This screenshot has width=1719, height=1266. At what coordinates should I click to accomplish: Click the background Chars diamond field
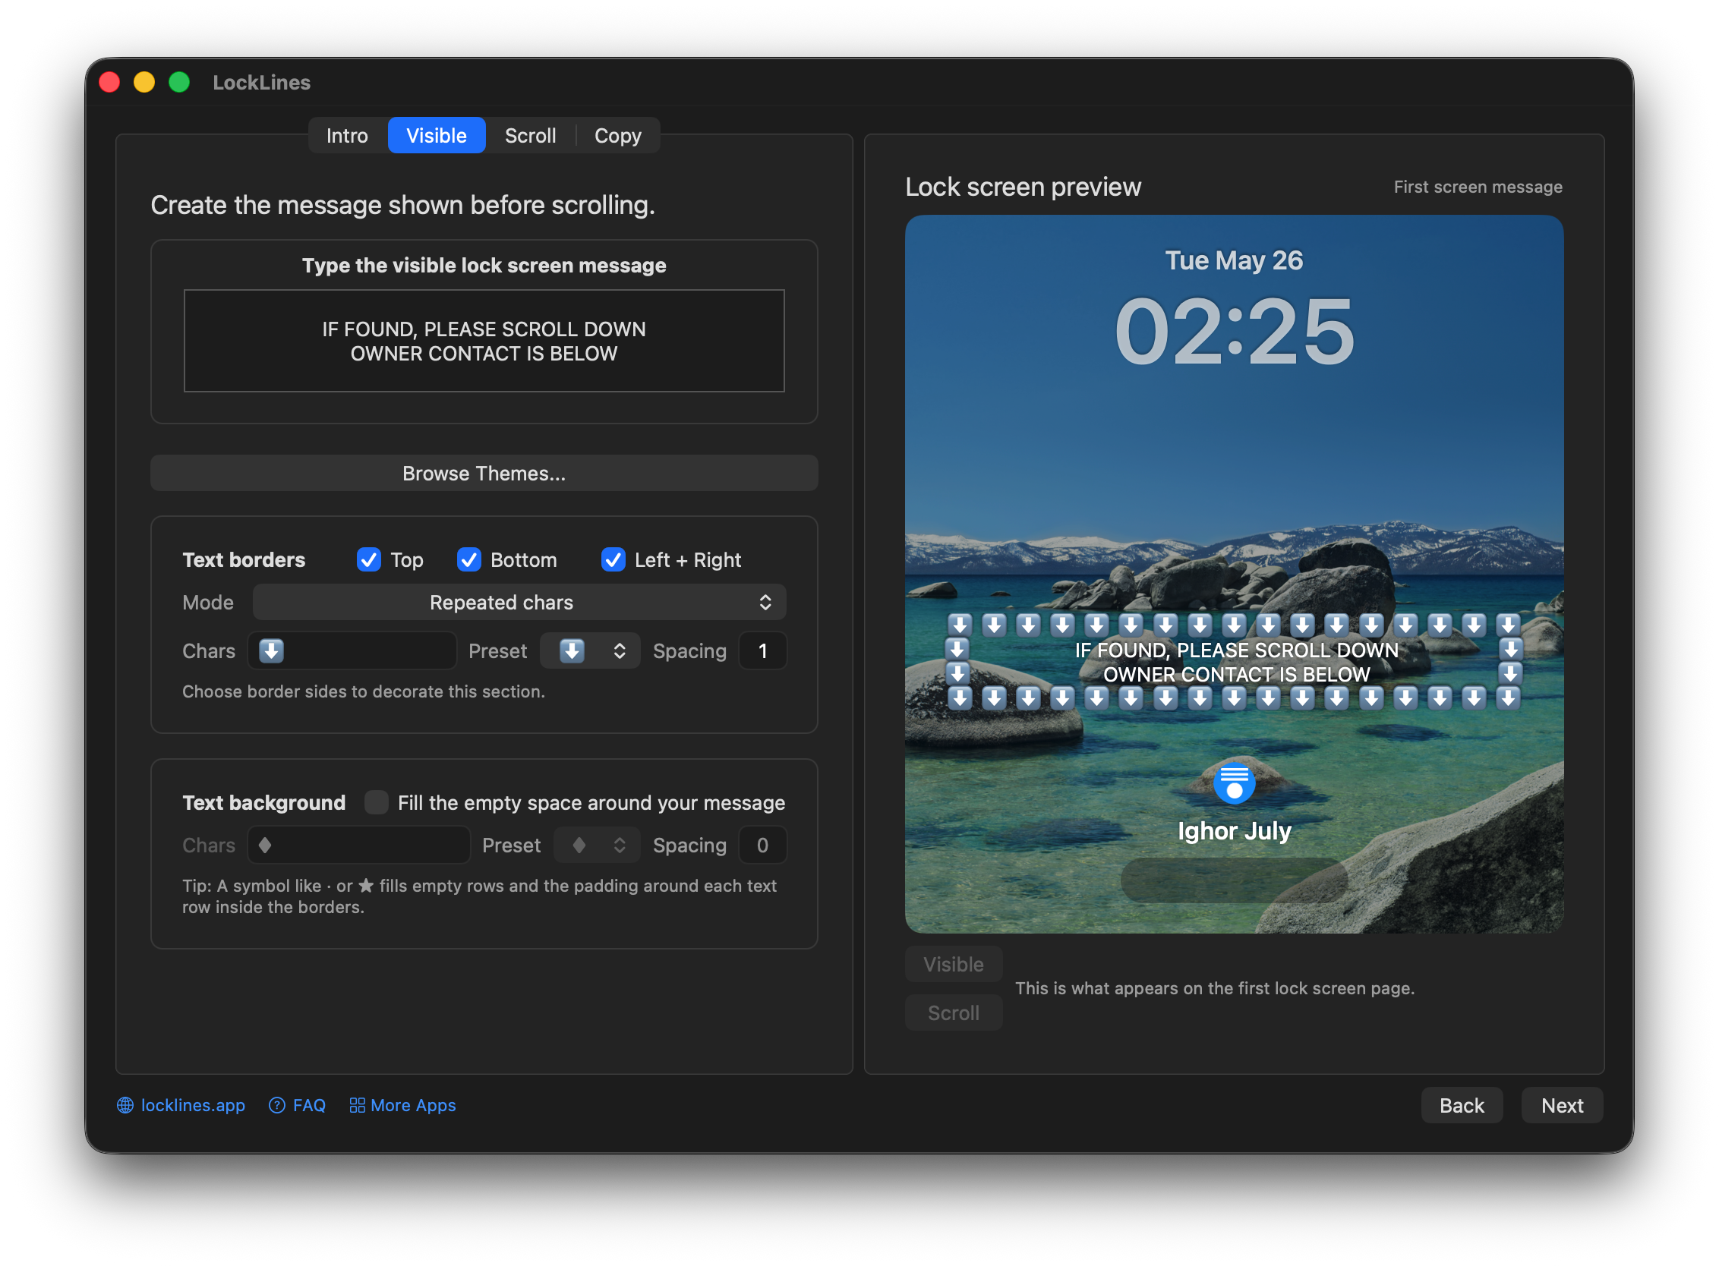[359, 846]
